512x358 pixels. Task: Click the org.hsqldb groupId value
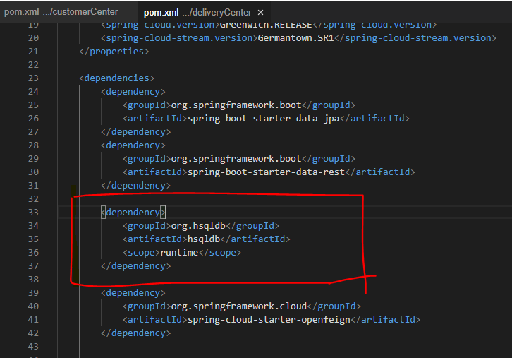(198, 225)
